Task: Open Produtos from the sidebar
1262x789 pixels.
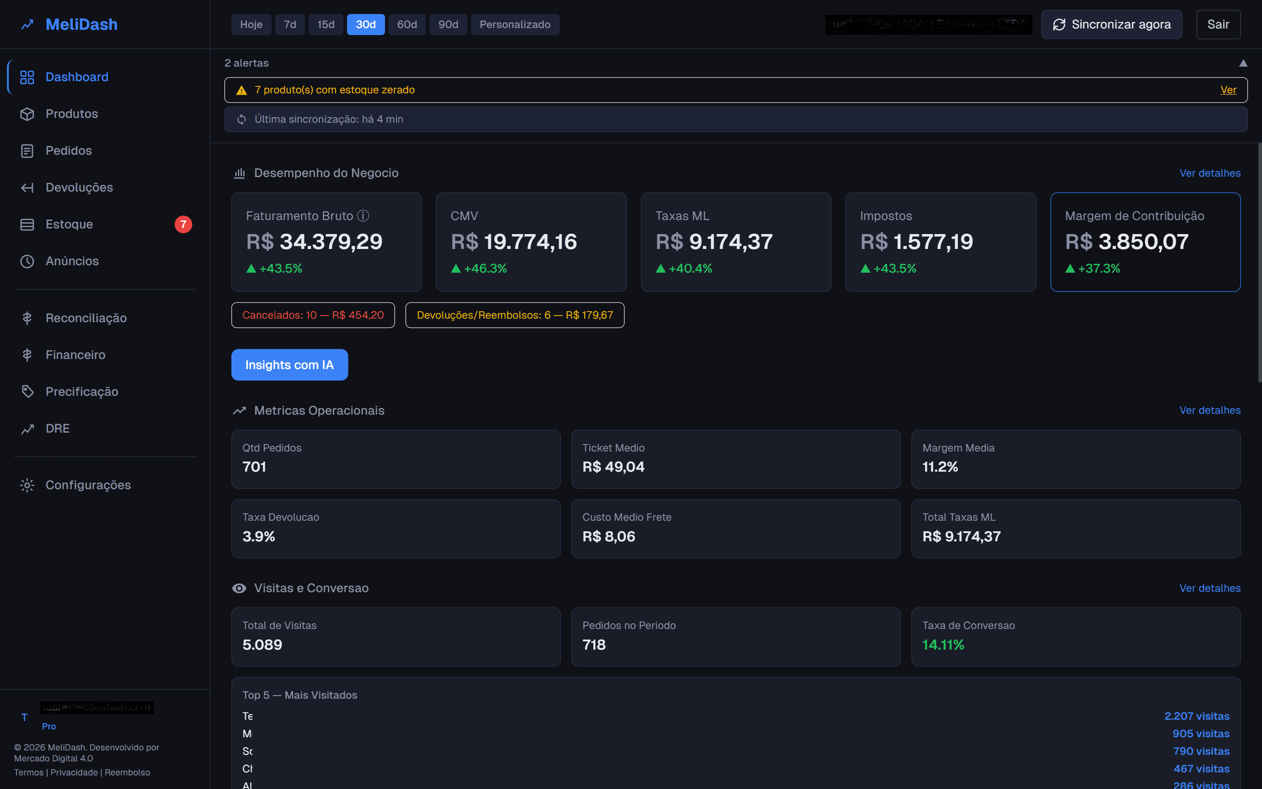Action: [71, 114]
